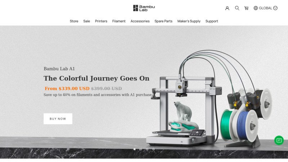Open the Store menu item
Viewport: 288px width, 162px height.
coord(74,21)
